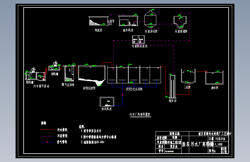Click the 粗格栅 label
The height and width of the screenshot is (162, 250).
pyautogui.click(x=30, y=82)
